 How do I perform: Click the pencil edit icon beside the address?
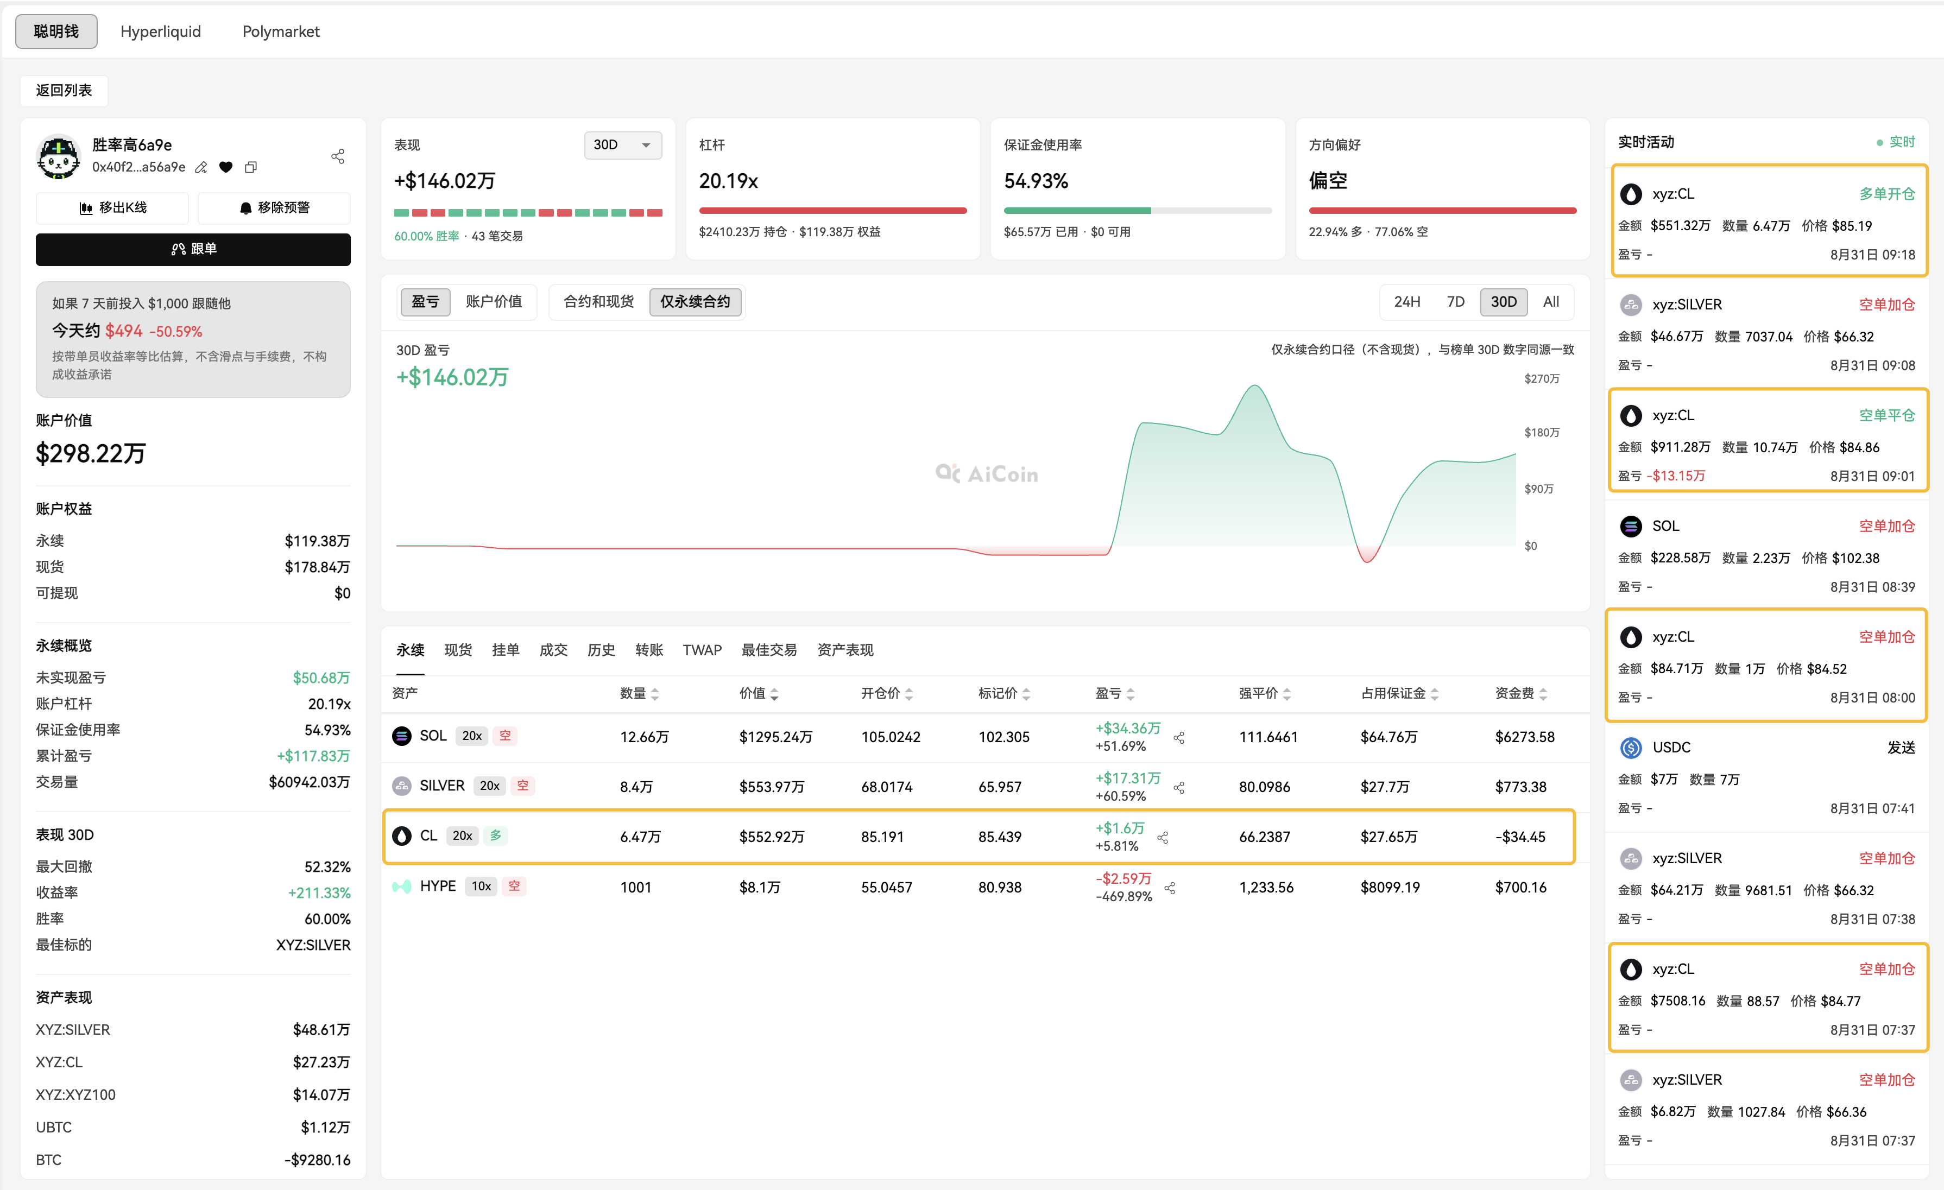click(201, 167)
